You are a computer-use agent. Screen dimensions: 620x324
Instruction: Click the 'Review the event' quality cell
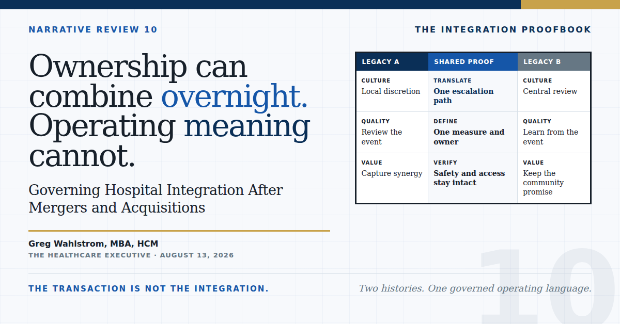coord(392,133)
